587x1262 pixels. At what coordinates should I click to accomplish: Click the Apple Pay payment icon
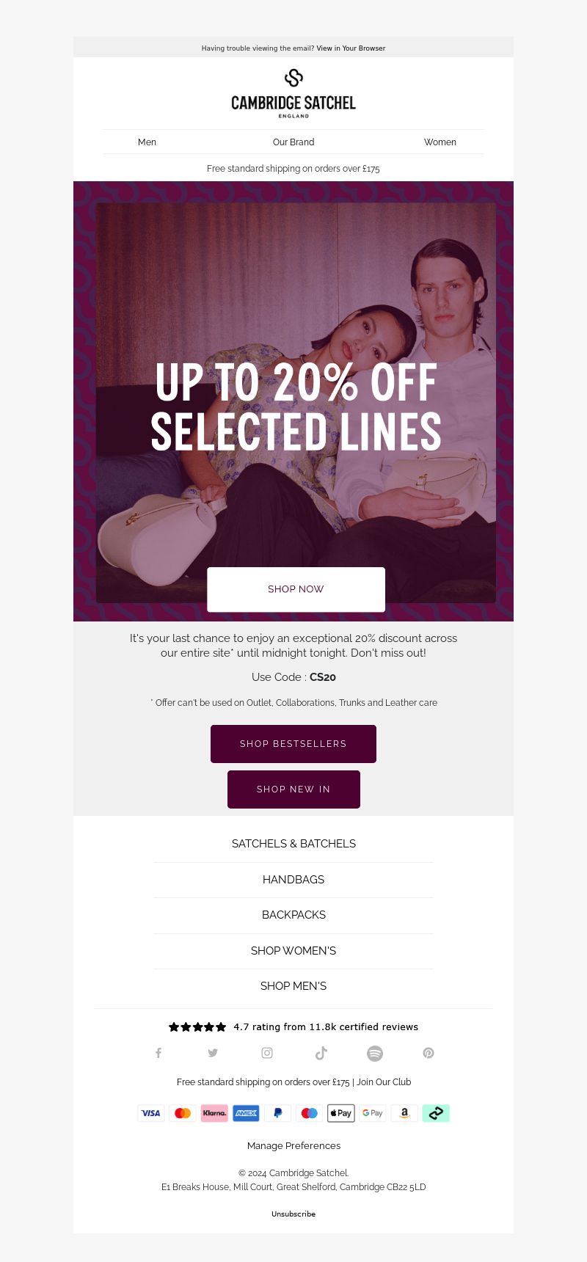click(x=340, y=1113)
